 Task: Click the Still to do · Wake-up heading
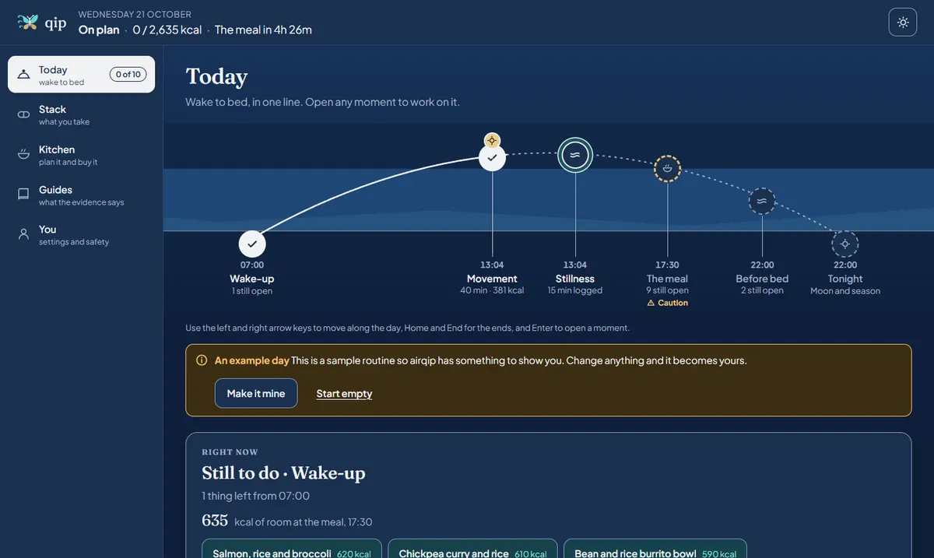283,472
